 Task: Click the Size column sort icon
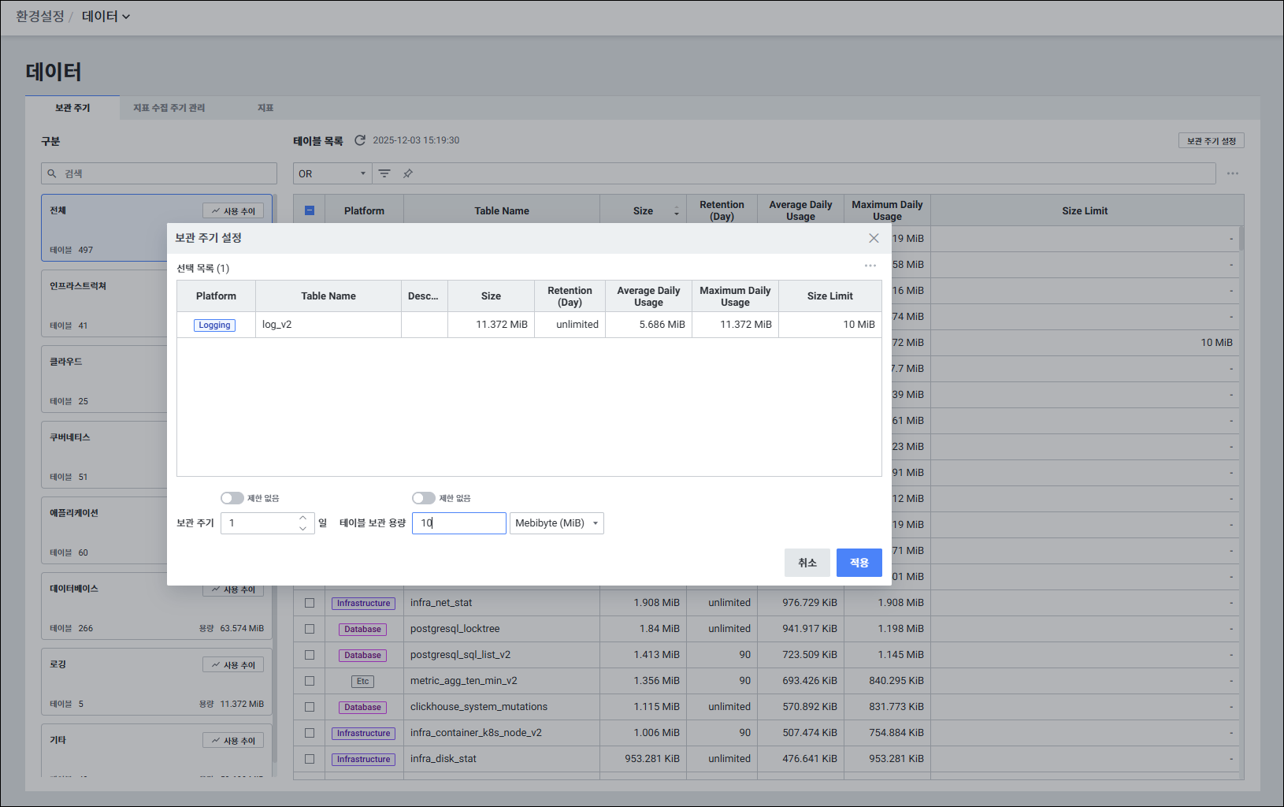point(676,211)
